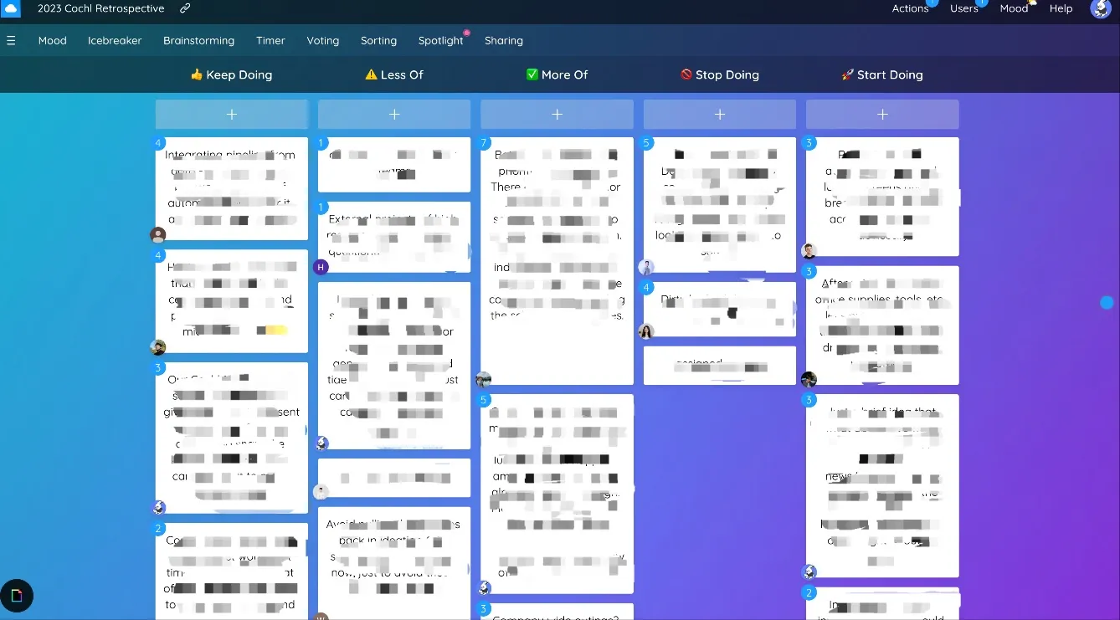The image size is (1120, 620).
Task: Click author avatar on first Keep Doing card
Action: pyautogui.click(x=157, y=235)
